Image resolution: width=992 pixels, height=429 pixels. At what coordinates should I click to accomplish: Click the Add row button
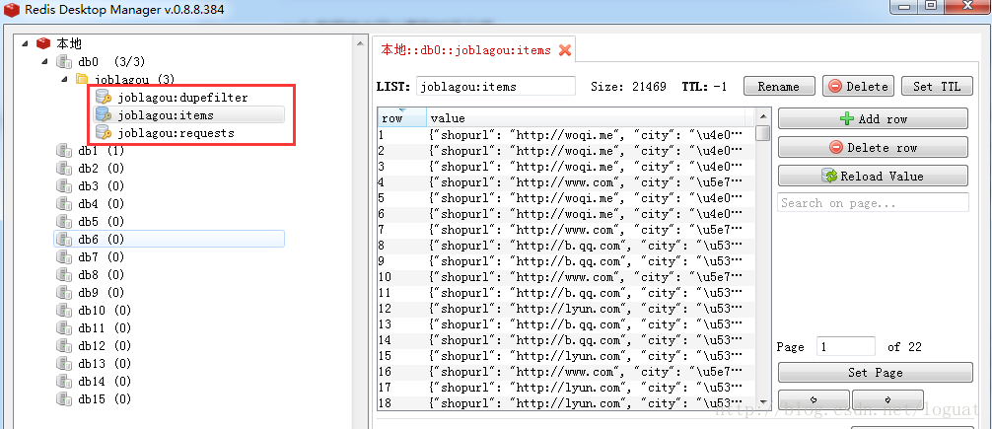tap(873, 118)
